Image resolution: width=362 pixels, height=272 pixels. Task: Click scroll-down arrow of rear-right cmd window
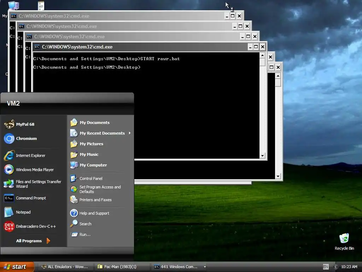(278, 176)
